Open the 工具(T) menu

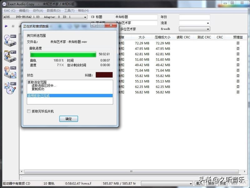69,11
